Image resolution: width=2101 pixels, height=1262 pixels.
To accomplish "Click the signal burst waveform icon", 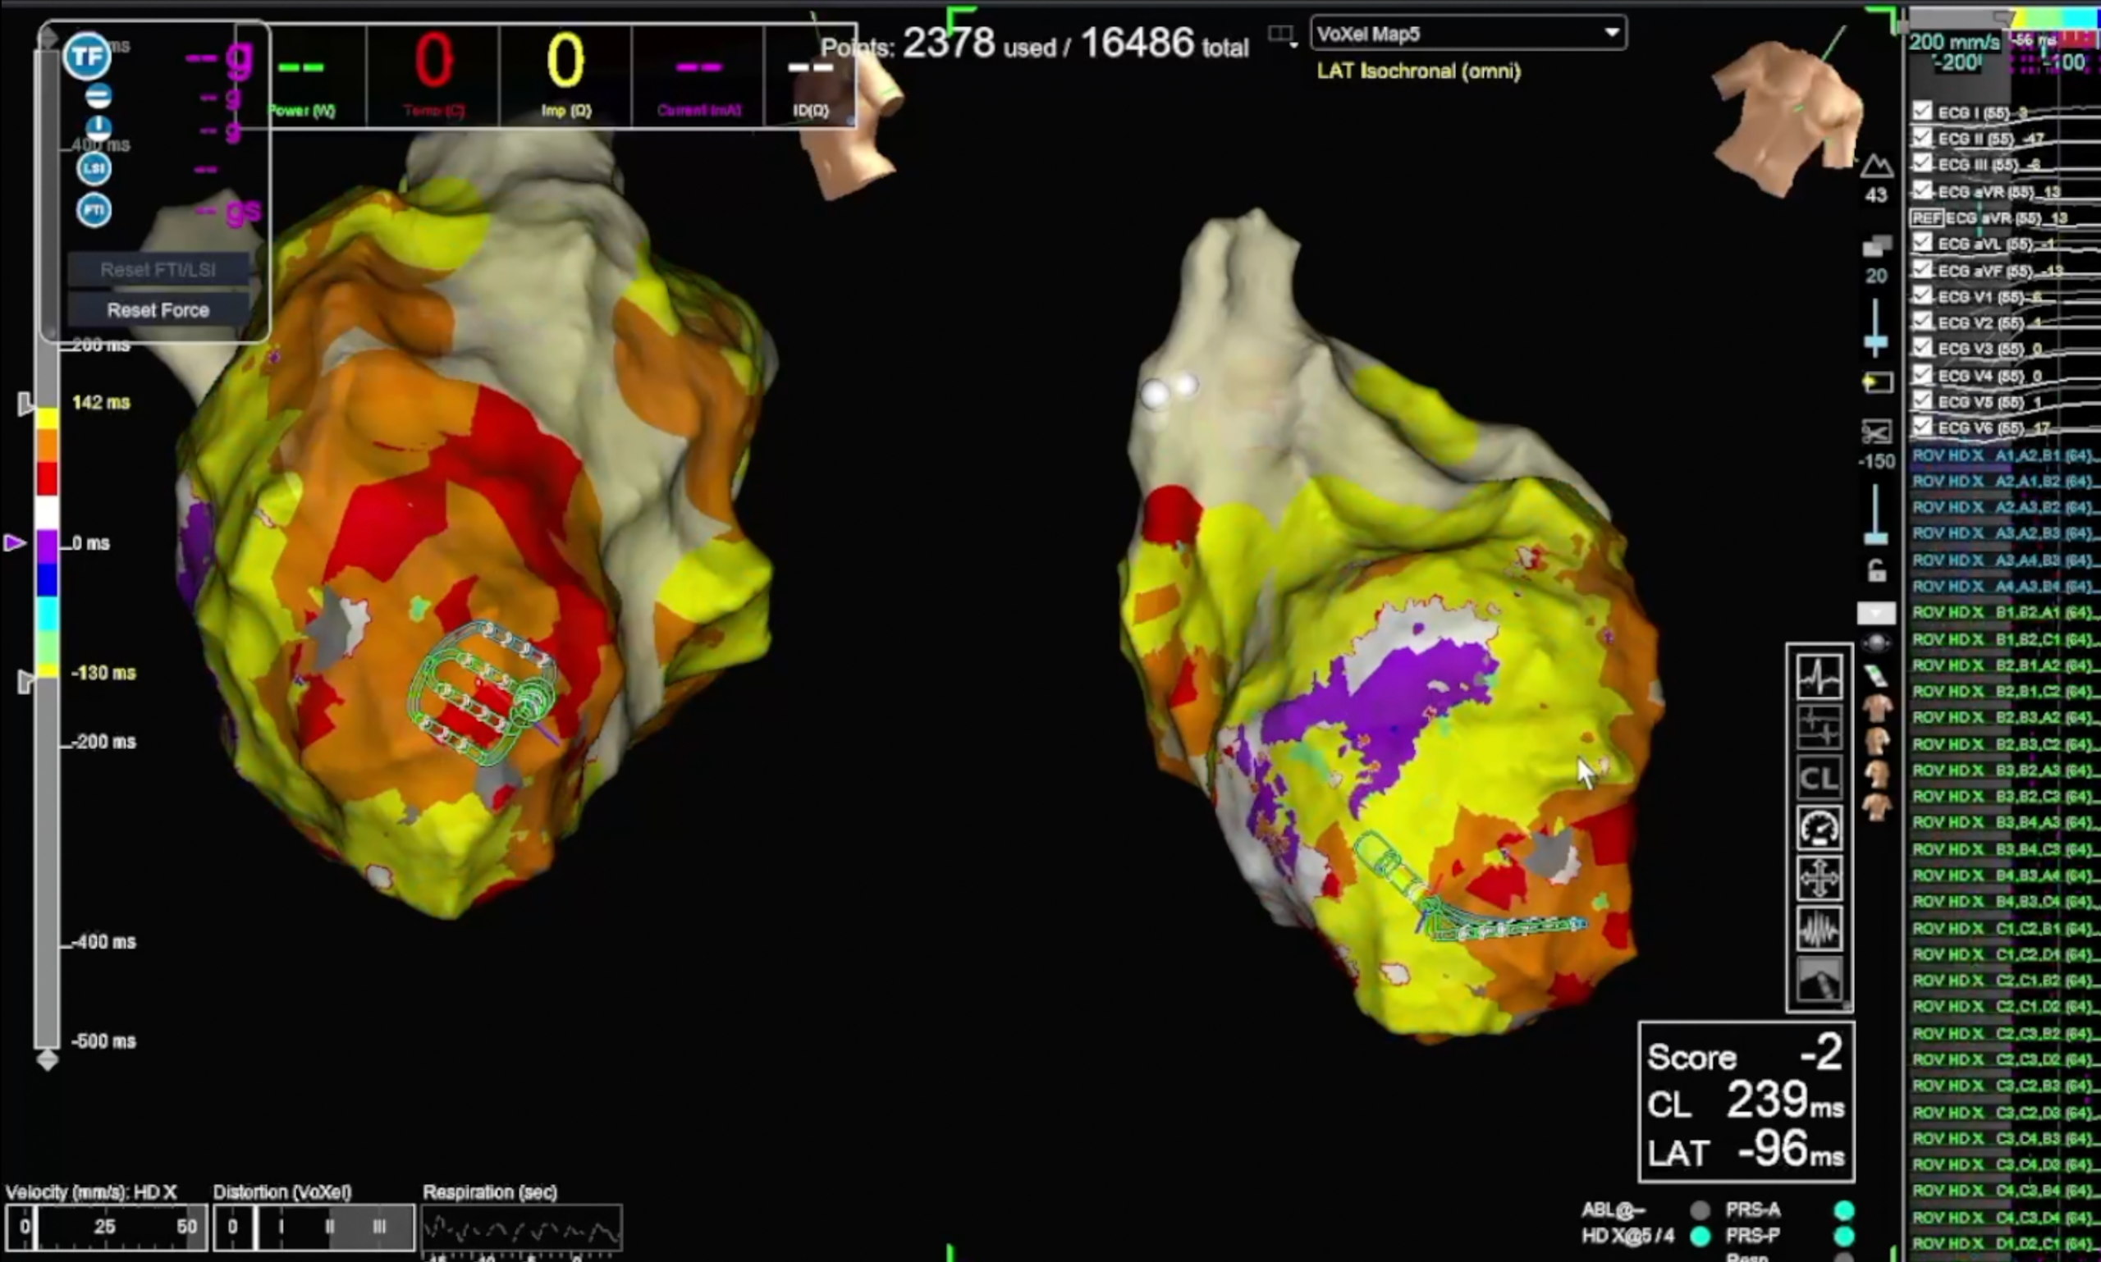I will tap(1819, 929).
